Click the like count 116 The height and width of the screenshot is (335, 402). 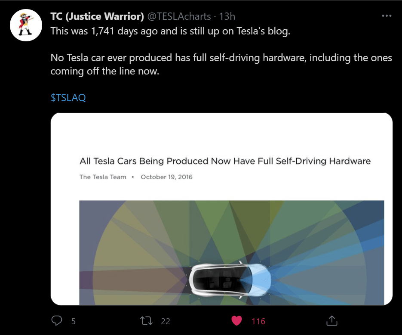[x=258, y=321]
